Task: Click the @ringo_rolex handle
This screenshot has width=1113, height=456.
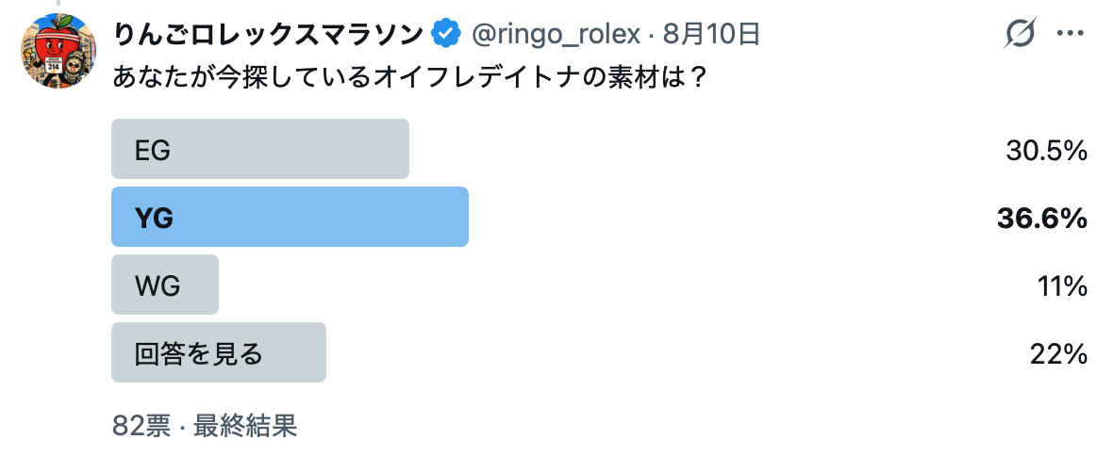Action: 556,33
